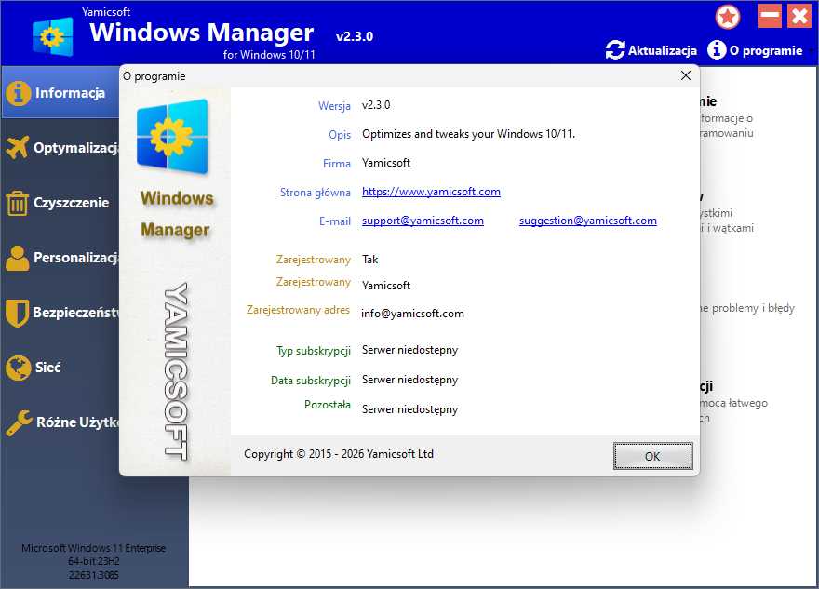Click the 'Opis' label in dialog
This screenshot has width=819, height=589.
click(340, 135)
